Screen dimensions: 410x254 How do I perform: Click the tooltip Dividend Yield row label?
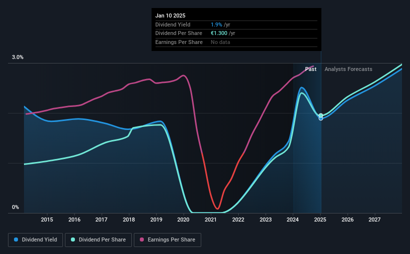pos(173,24)
